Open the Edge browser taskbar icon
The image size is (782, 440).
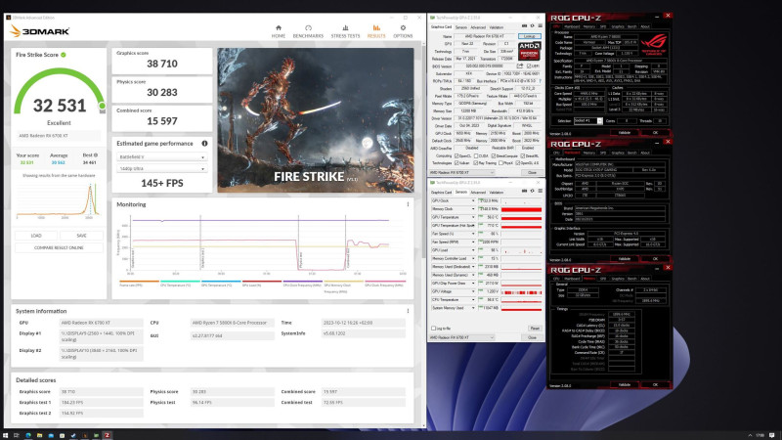[x=28, y=435]
